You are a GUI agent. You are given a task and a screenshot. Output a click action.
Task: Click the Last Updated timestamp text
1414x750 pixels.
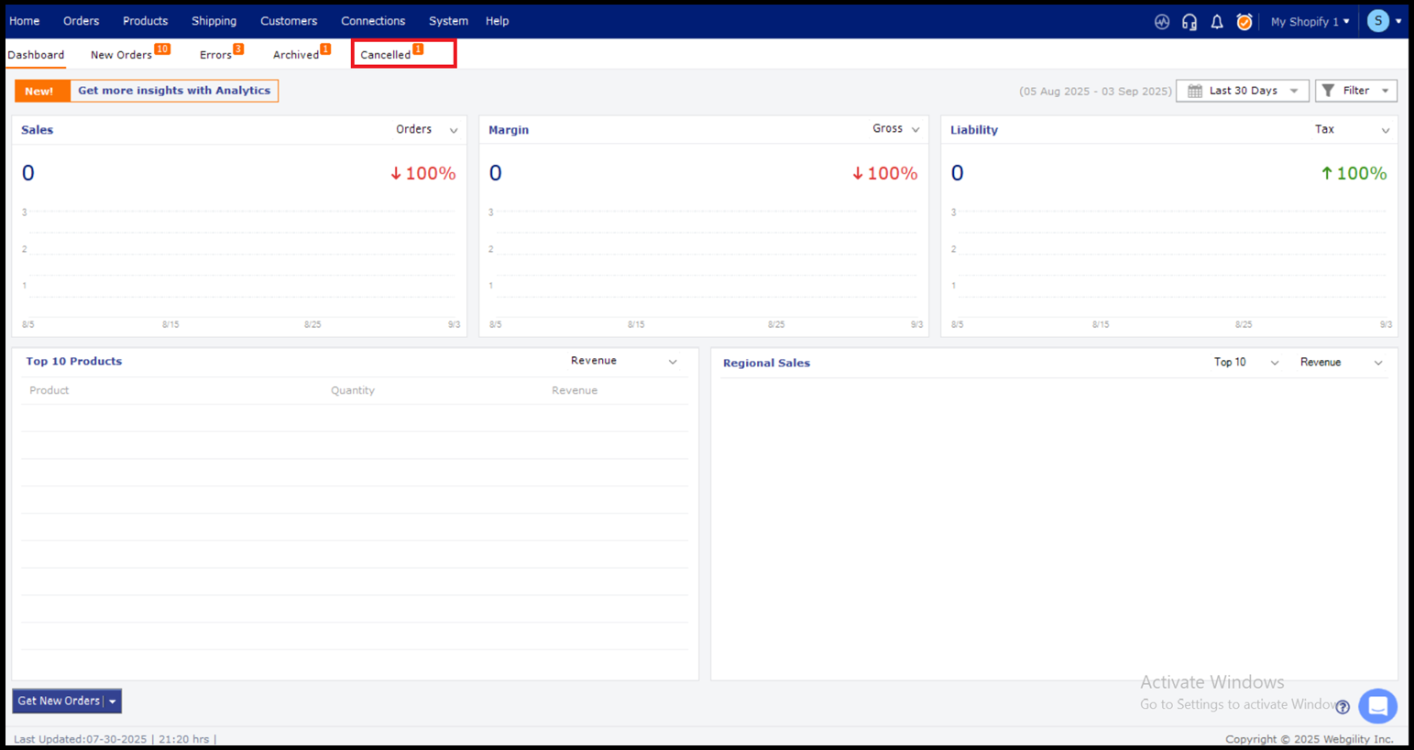tap(113, 739)
